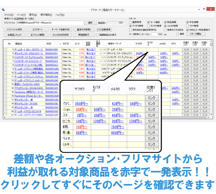Open ASIN link B000031KB9
Screen dimensions: 216x194
pos(52,50)
